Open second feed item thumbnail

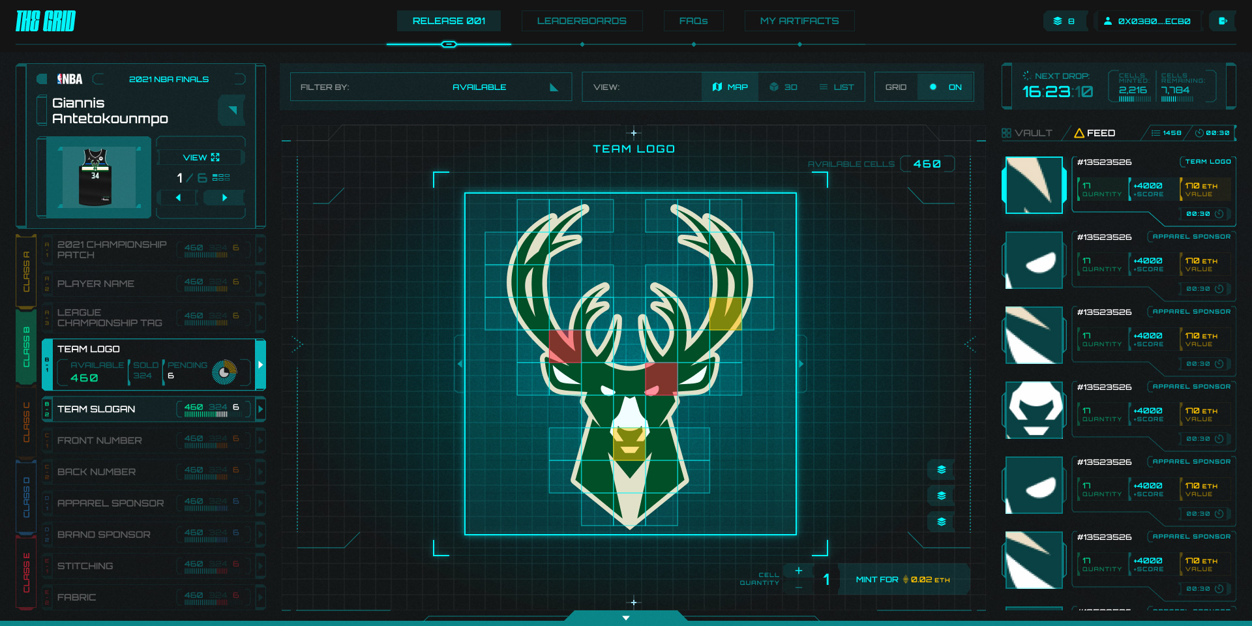[x=1034, y=260]
